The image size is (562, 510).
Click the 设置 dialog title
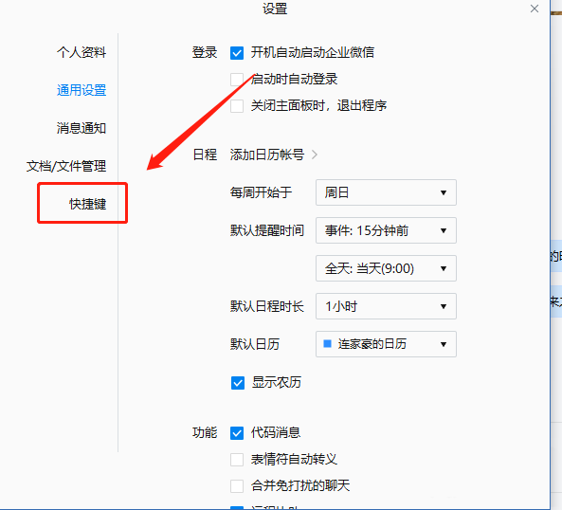(x=275, y=9)
